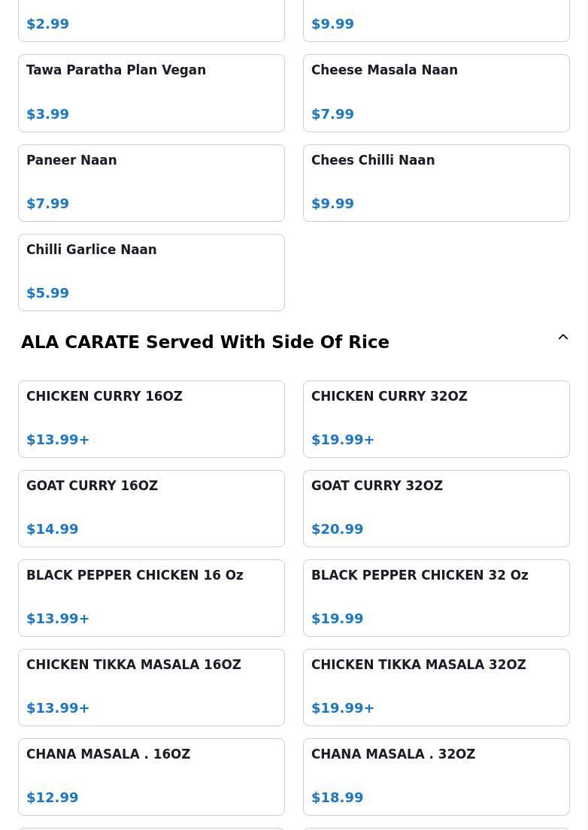This screenshot has width=588, height=830.
Task: Choose CHANA MASALA . 16OZ item
Action: pyautogui.click(x=151, y=777)
